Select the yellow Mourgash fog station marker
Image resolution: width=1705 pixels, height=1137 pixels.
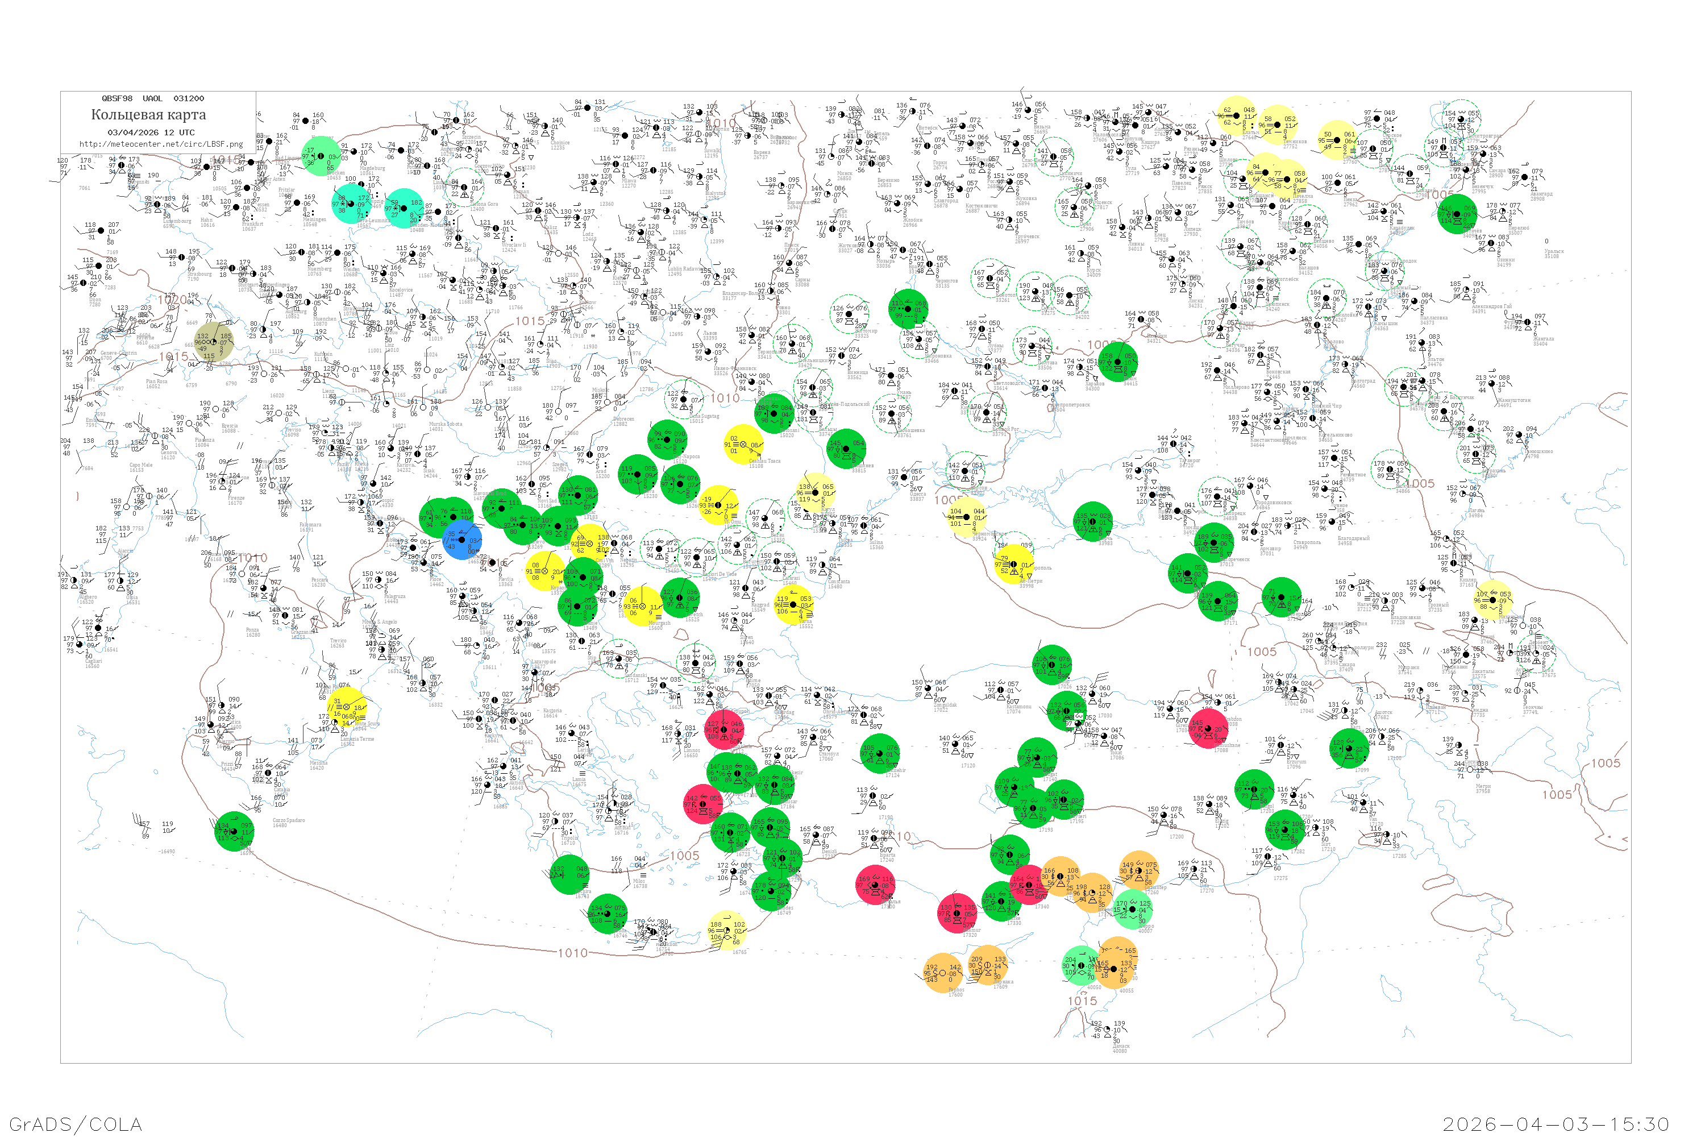pyautogui.click(x=642, y=606)
